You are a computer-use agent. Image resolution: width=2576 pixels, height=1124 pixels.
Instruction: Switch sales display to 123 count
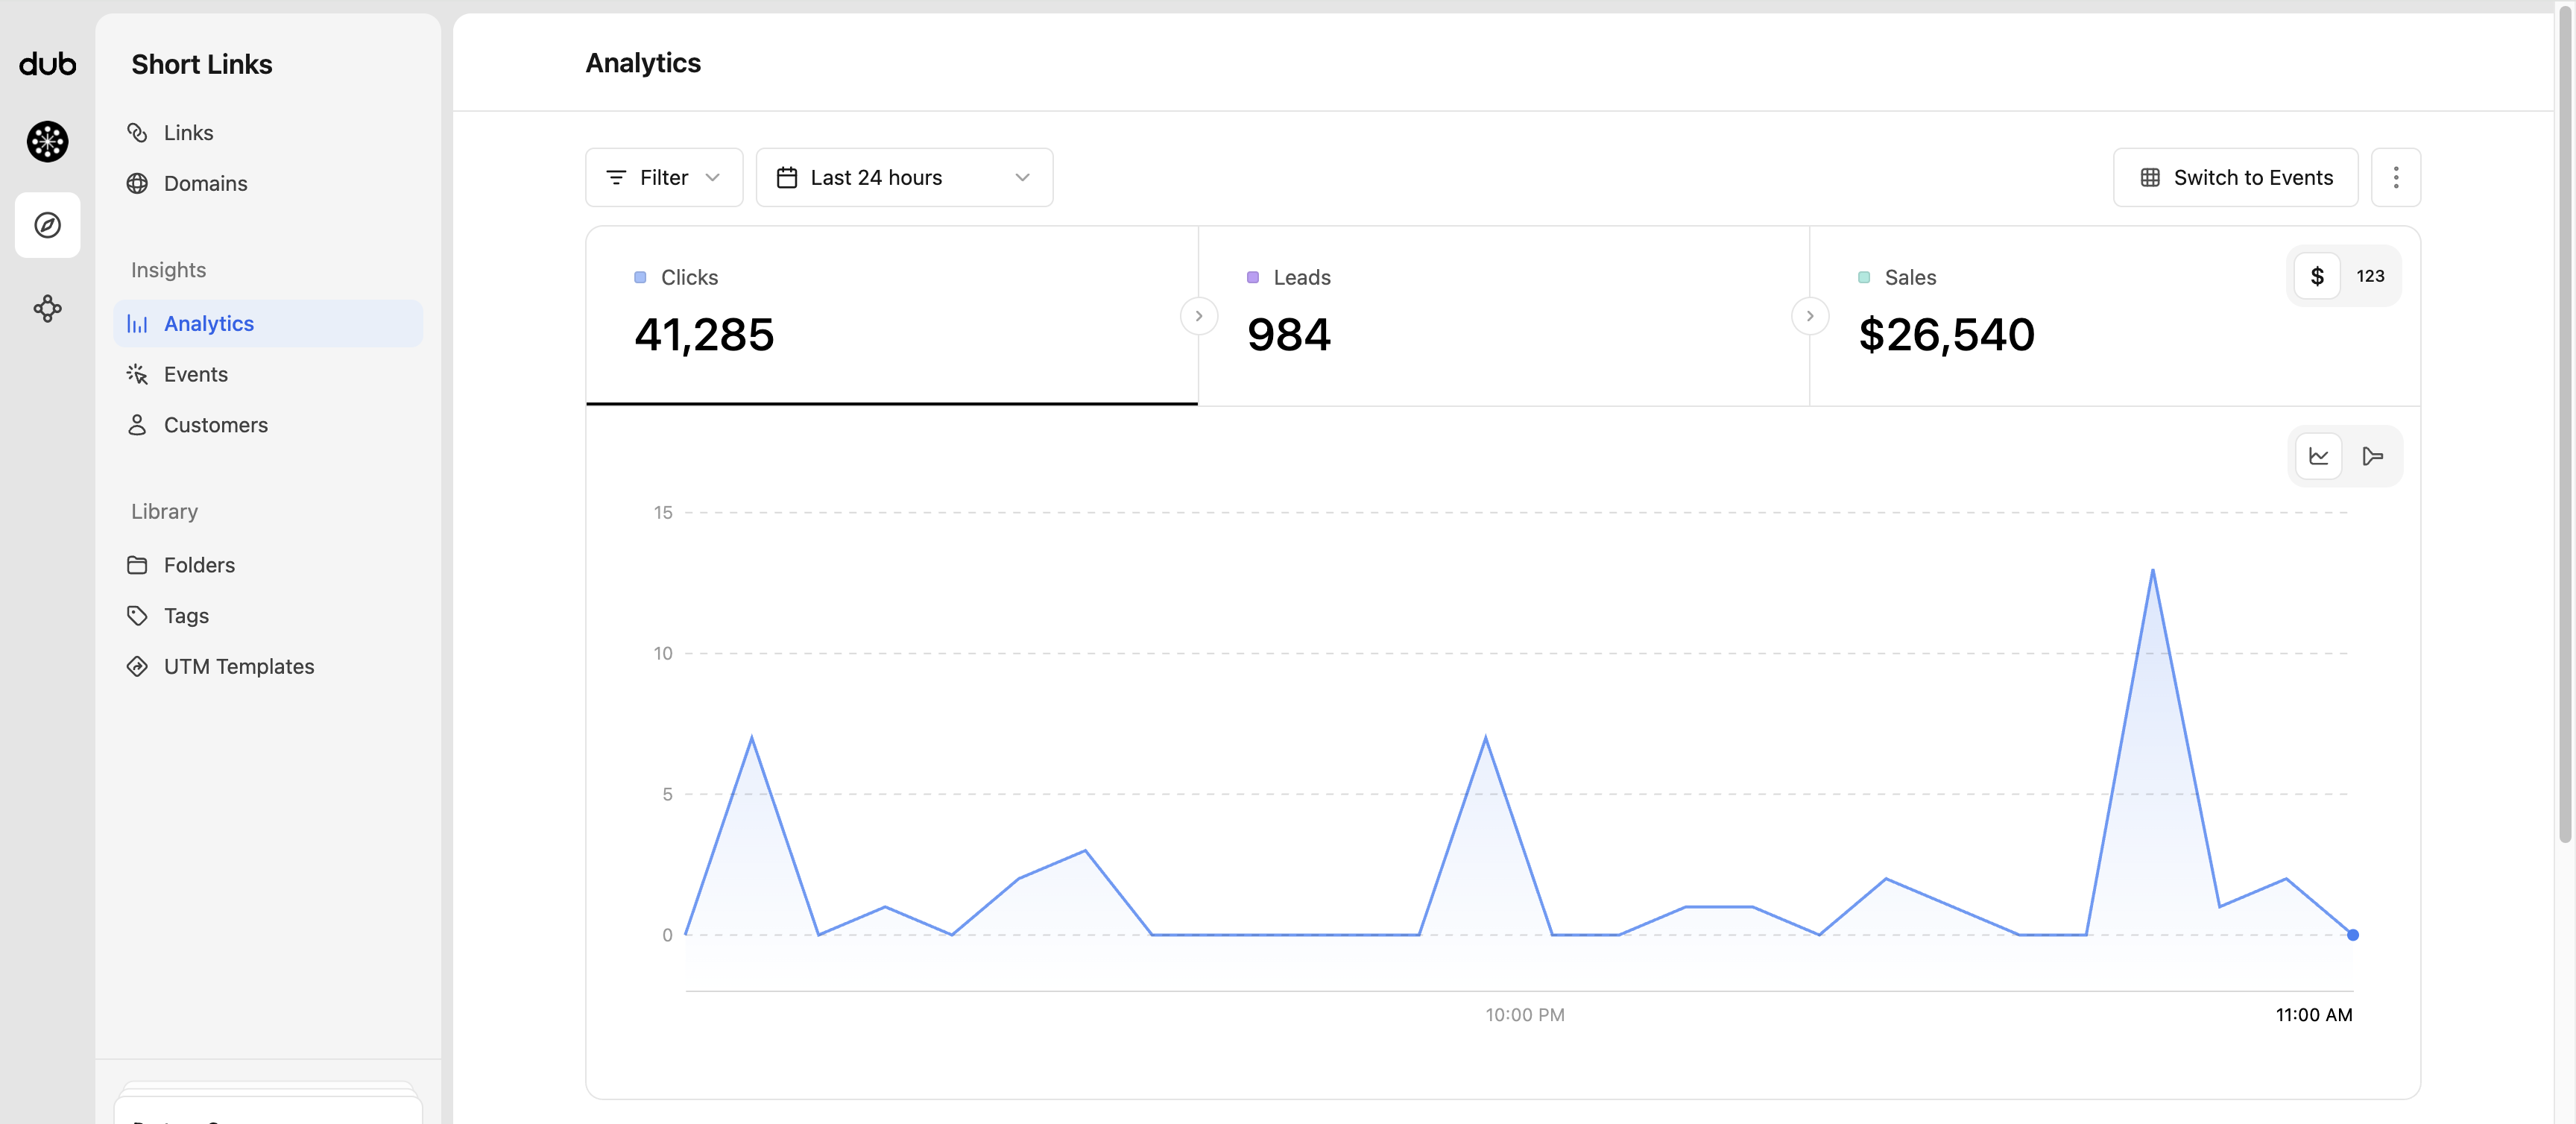click(x=2369, y=276)
